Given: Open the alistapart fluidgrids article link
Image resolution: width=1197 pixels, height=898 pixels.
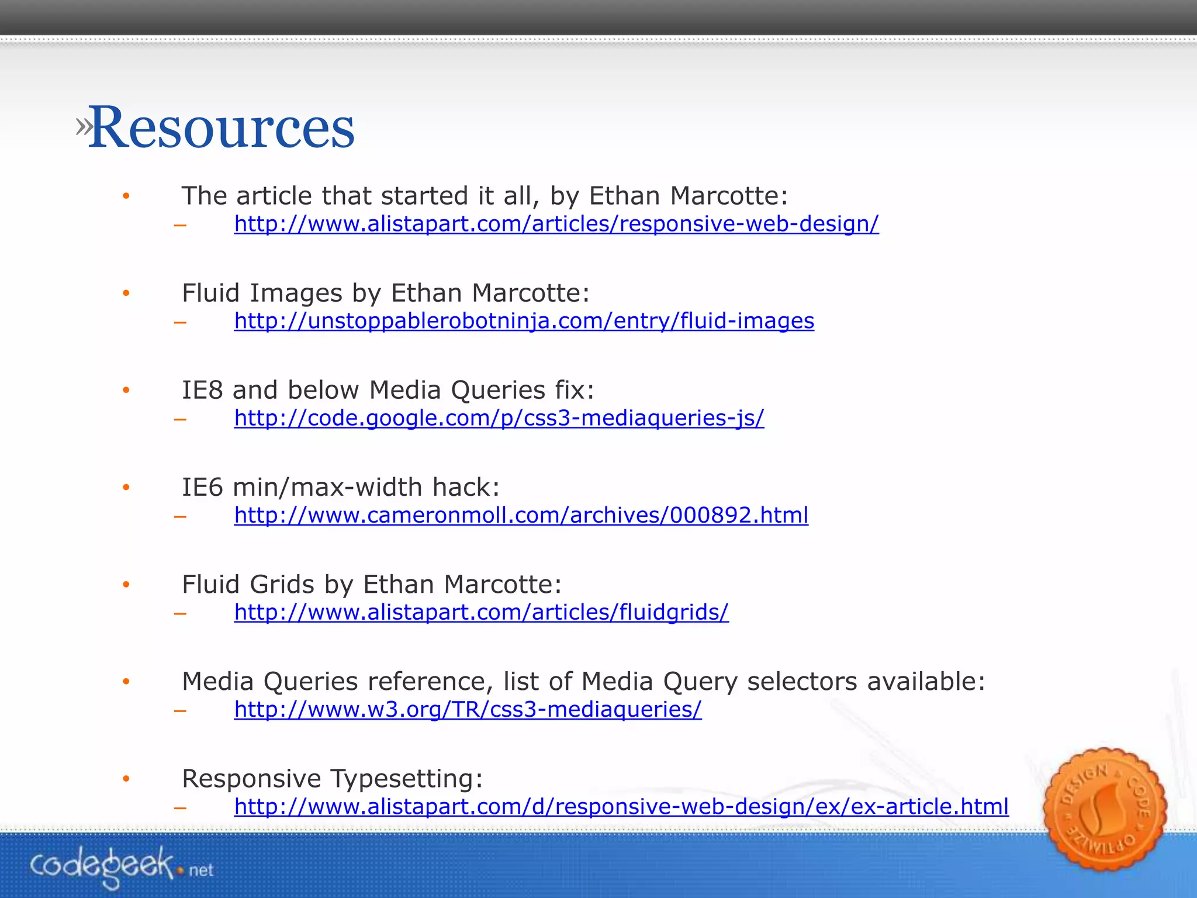Looking at the screenshot, I should click(x=482, y=612).
